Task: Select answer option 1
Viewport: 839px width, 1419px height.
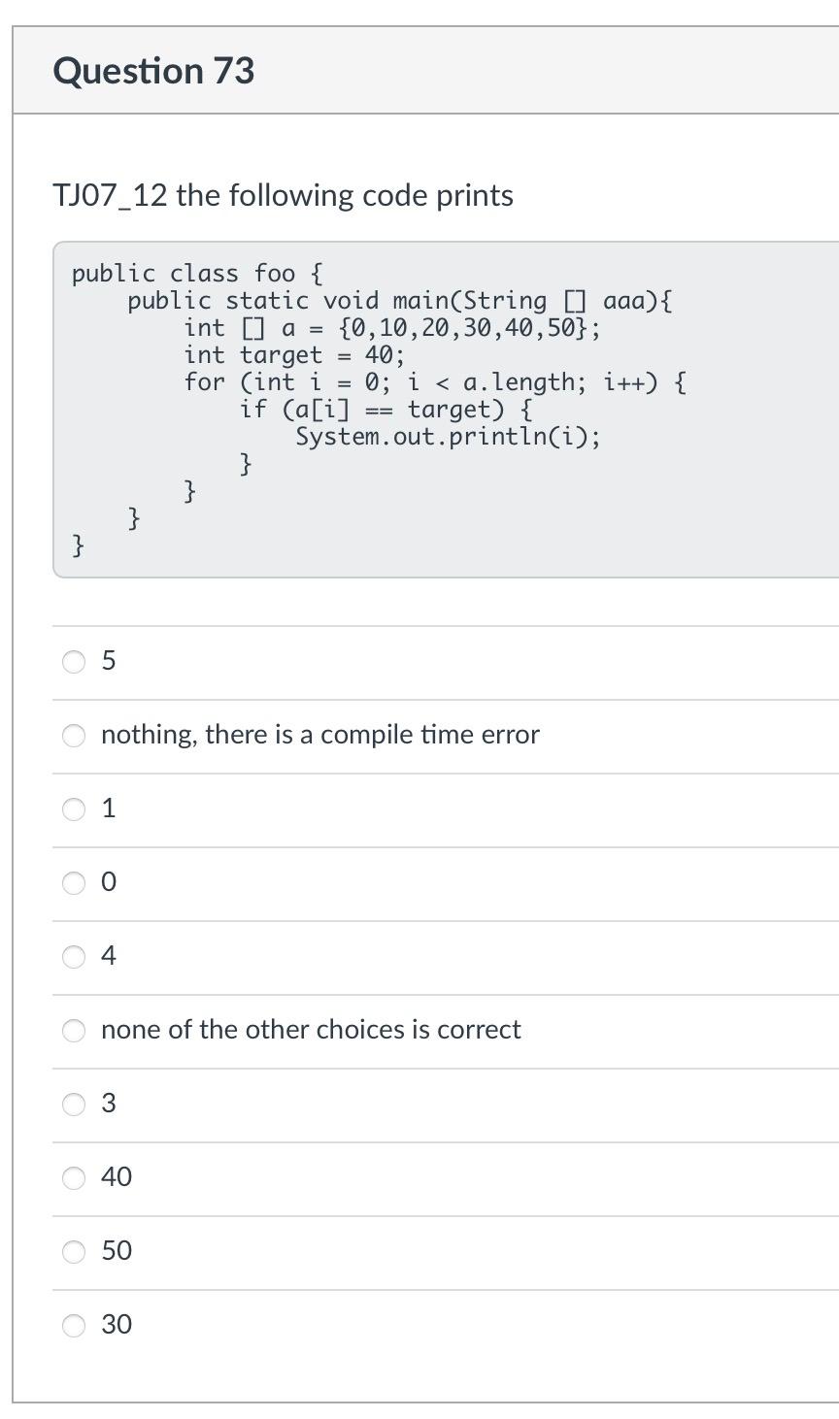Action: (x=73, y=809)
